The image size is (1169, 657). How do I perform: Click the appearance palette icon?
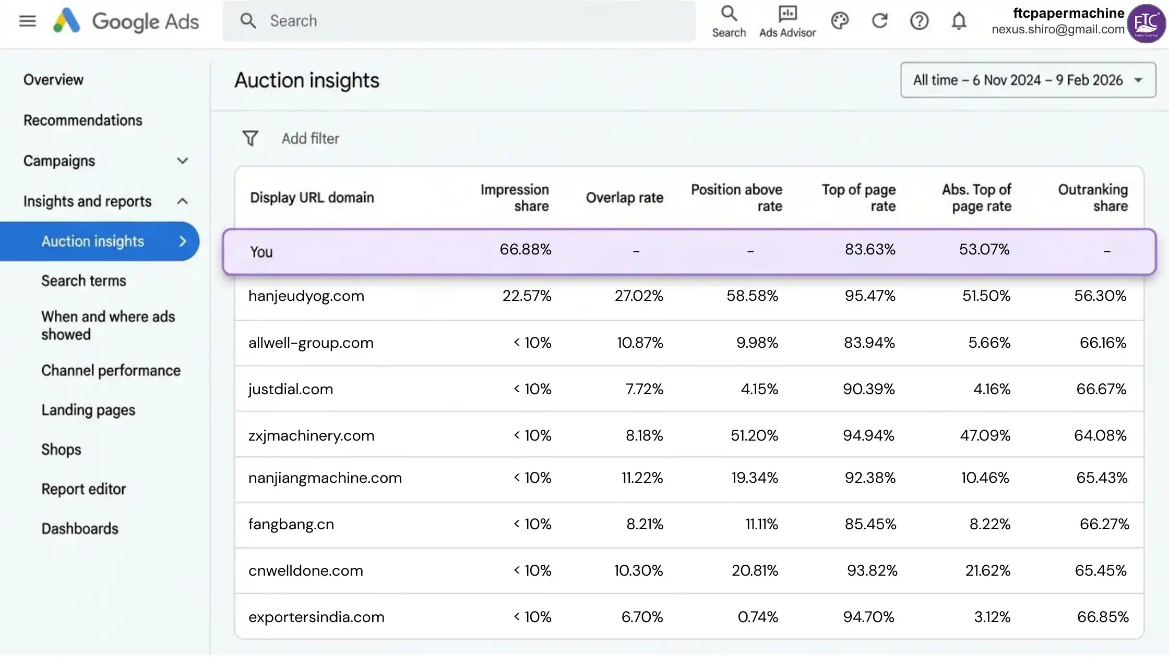tap(840, 21)
